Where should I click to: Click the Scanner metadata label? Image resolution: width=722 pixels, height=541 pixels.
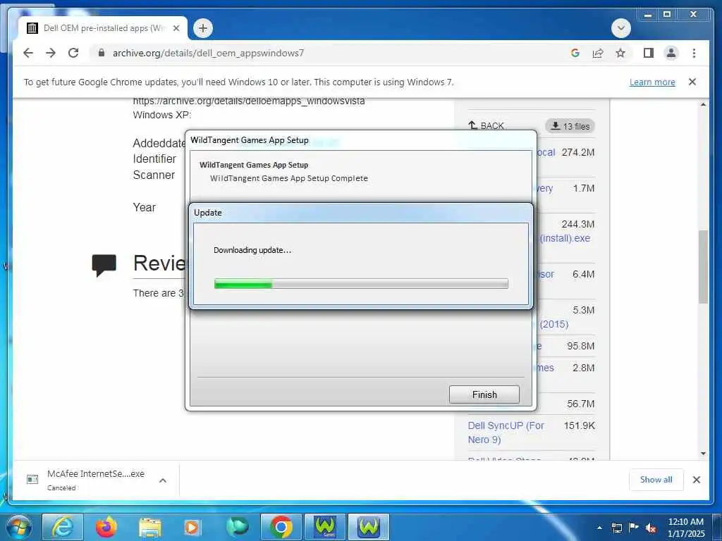(154, 175)
